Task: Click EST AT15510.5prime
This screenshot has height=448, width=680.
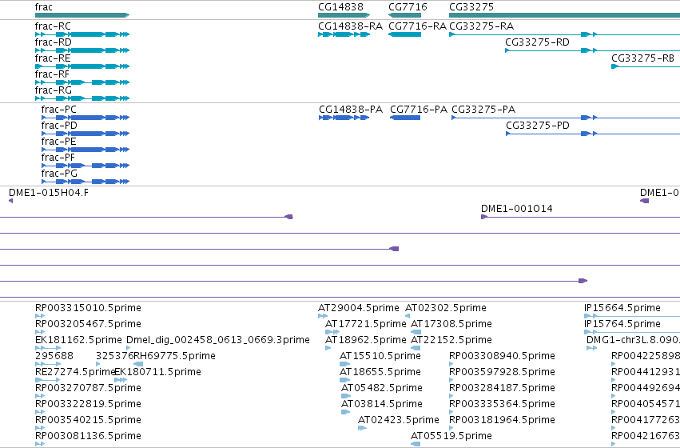Action: pyautogui.click(x=344, y=364)
